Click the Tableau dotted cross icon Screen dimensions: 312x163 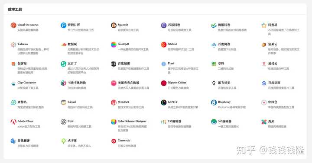(x=13, y=45)
